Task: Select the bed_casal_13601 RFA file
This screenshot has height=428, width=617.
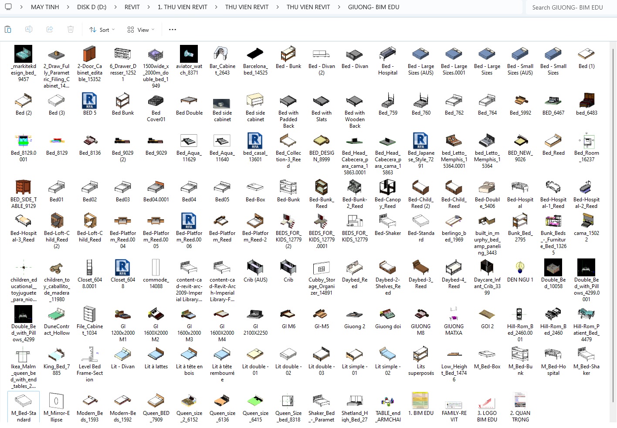Action: [x=255, y=141]
